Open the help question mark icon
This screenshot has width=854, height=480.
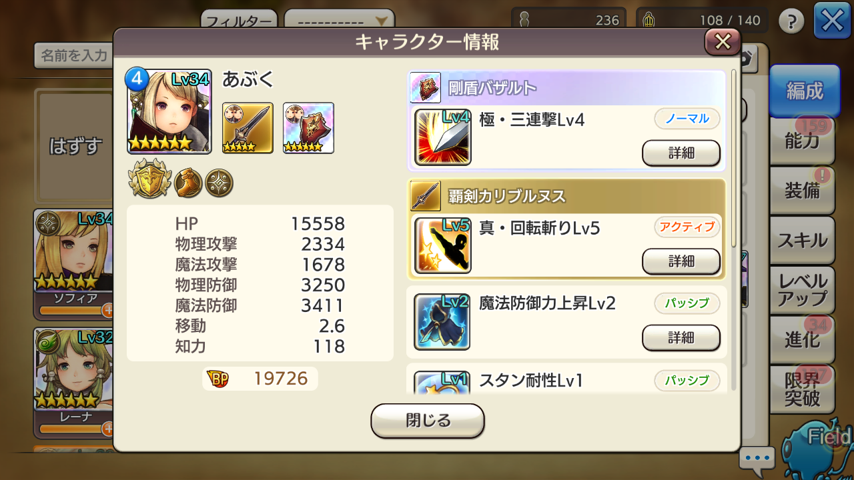point(791,22)
